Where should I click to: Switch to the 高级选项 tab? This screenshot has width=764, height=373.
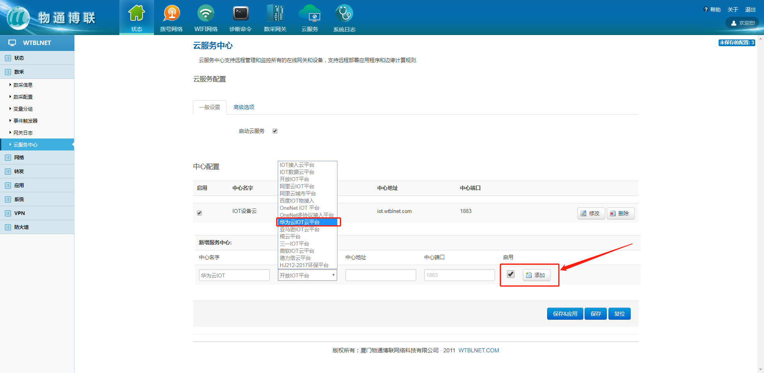pyautogui.click(x=244, y=107)
